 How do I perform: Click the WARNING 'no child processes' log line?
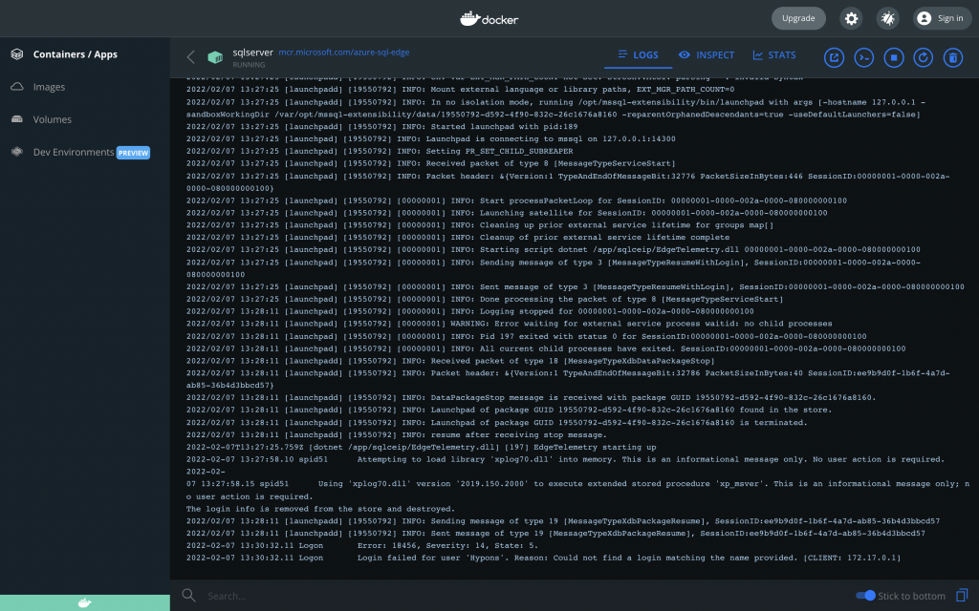[509, 324]
